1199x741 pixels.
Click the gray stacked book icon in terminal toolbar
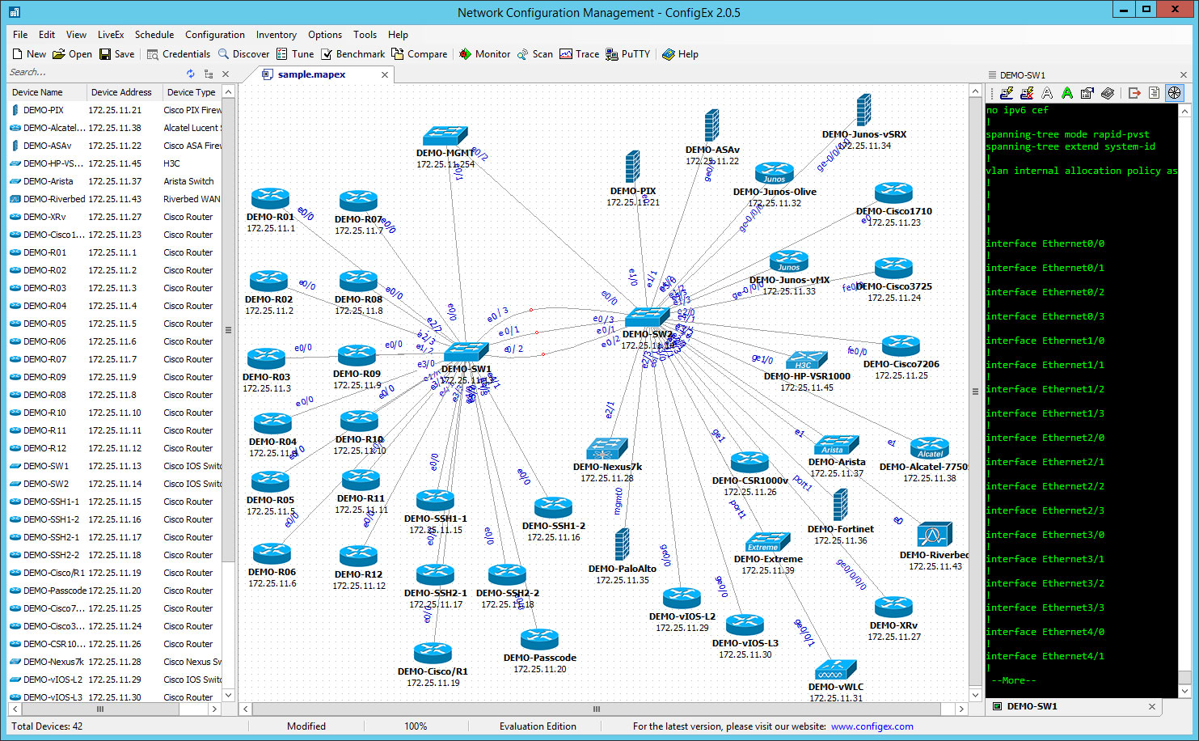tap(1108, 93)
